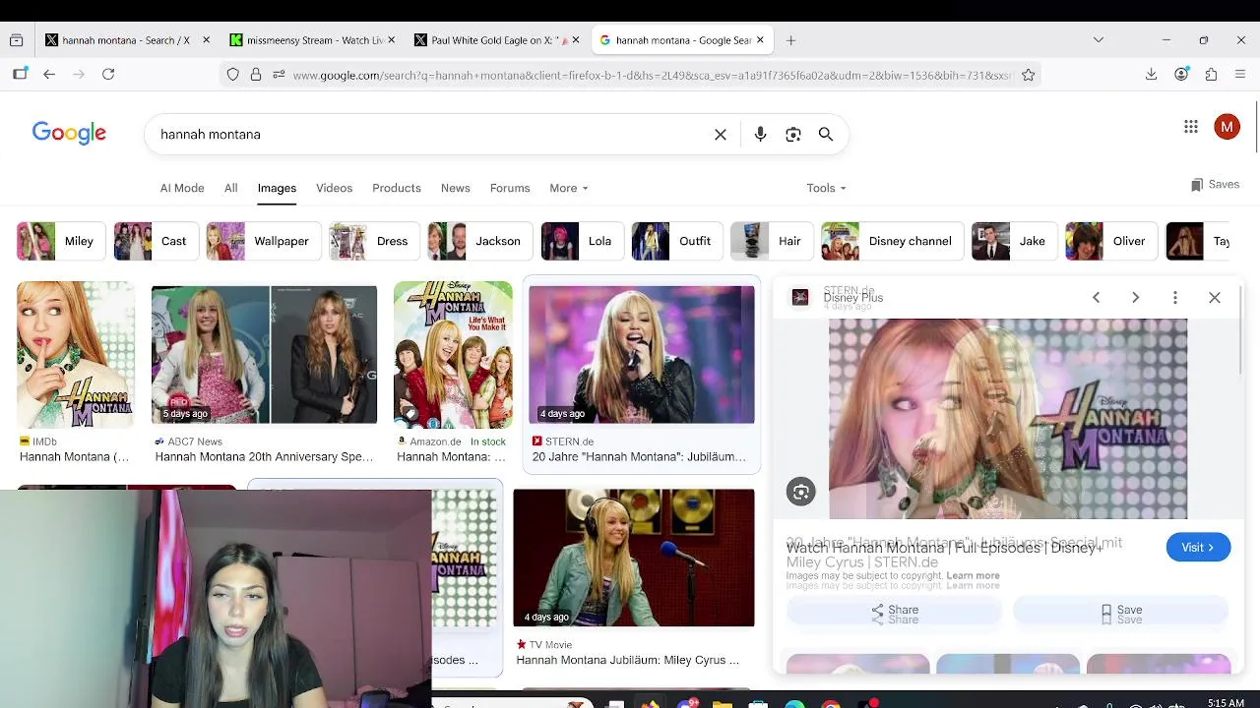Click the URL address bar

(652, 75)
